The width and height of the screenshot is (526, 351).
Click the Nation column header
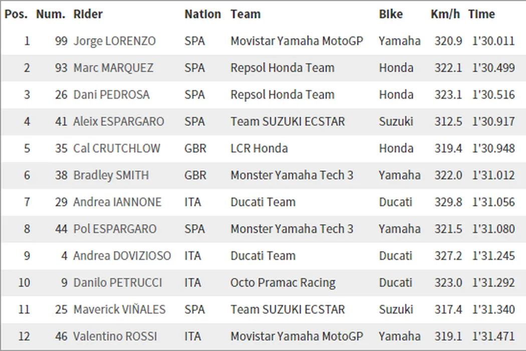coord(202,14)
